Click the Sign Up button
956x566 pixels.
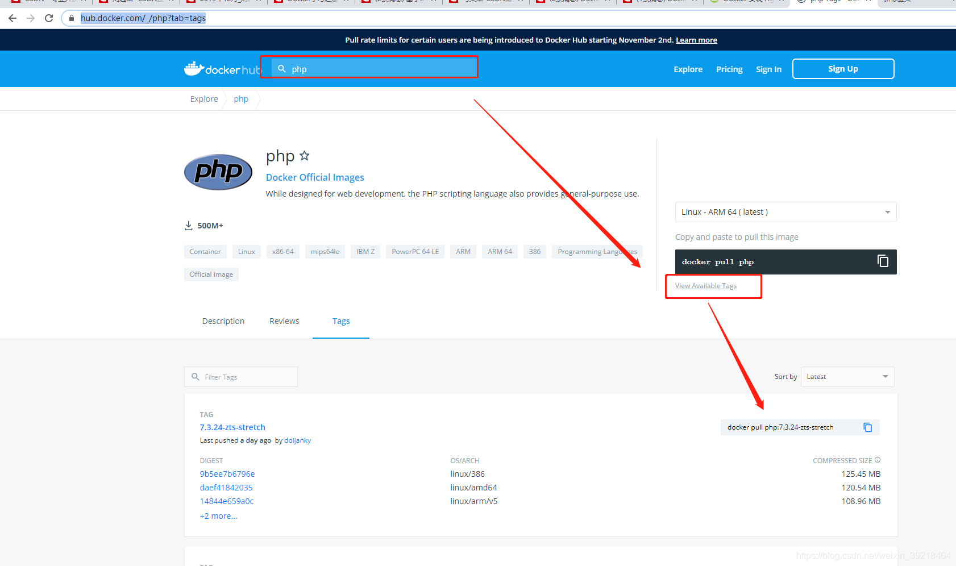click(842, 69)
